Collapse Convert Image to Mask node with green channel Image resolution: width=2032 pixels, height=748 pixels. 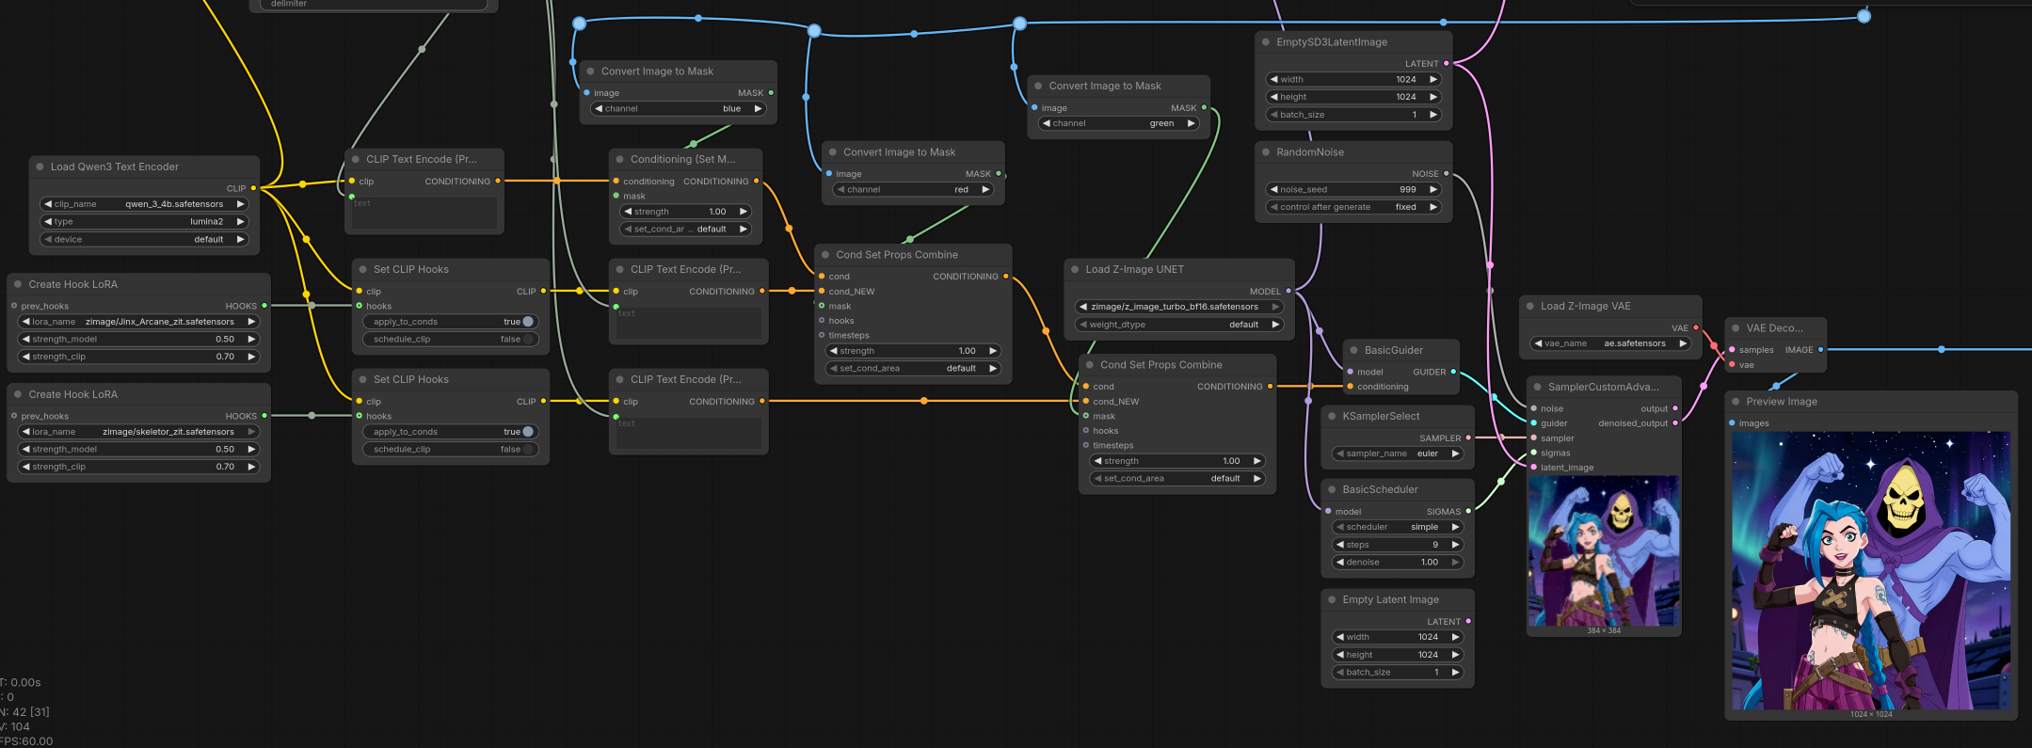click(x=1039, y=86)
